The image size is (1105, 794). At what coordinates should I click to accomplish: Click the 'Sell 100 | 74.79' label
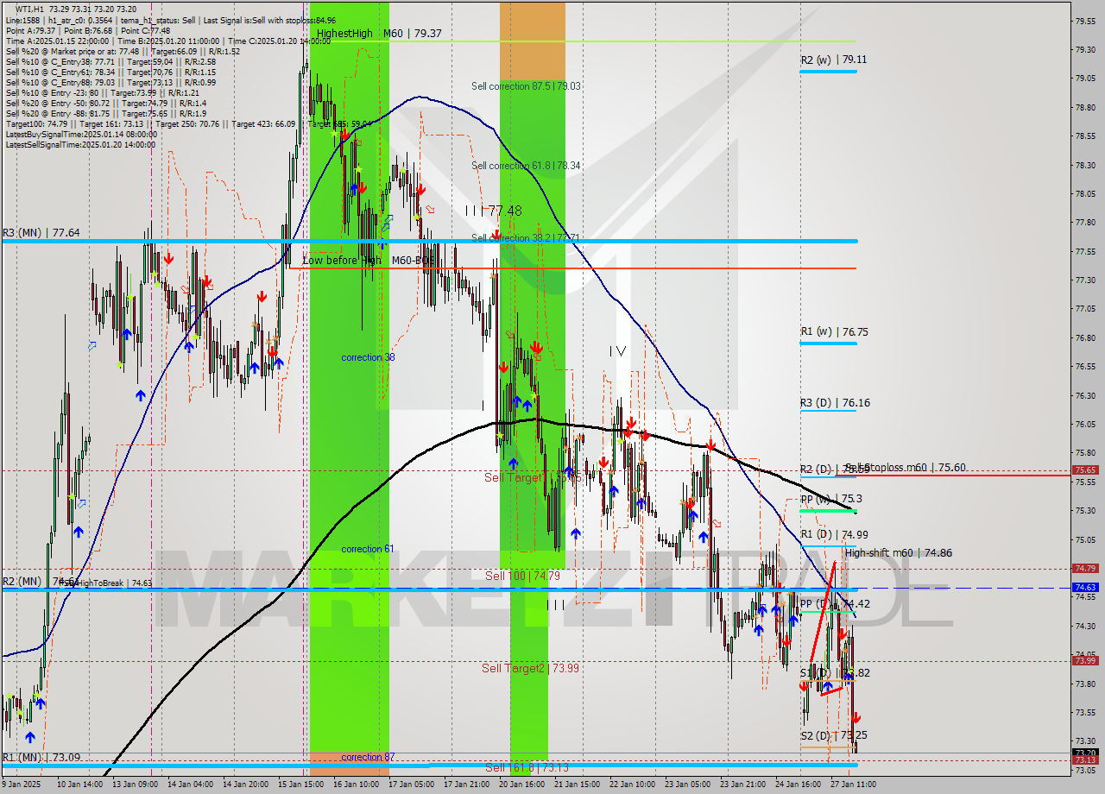(522, 576)
